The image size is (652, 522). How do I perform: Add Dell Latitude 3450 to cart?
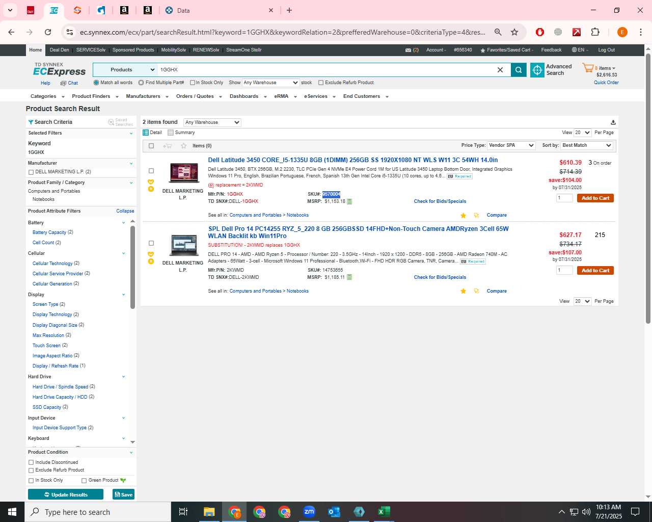[x=595, y=198]
